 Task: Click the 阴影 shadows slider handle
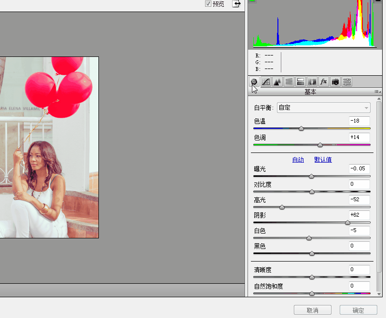(347, 223)
